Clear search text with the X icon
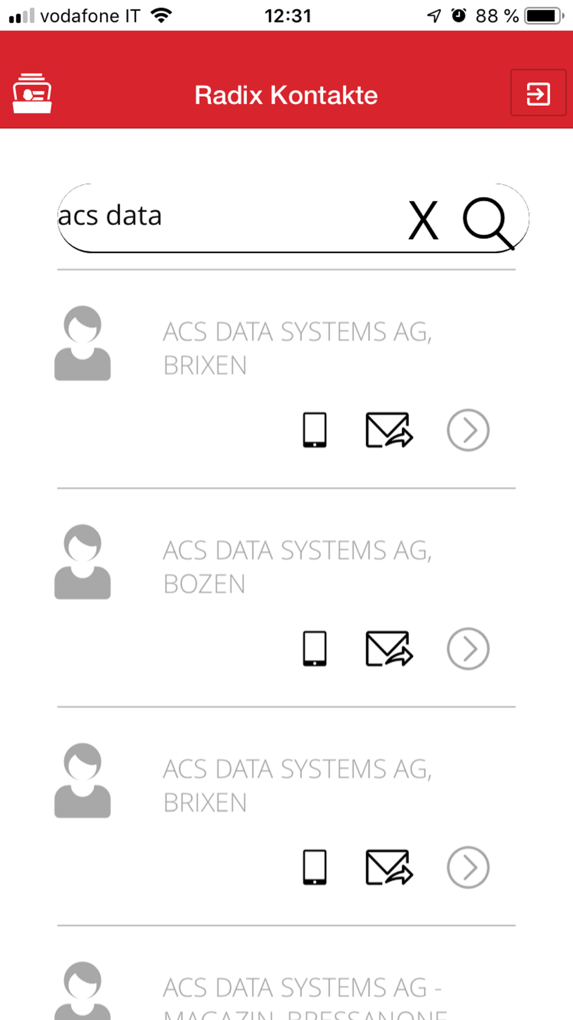The width and height of the screenshot is (573, 1020). 423,220
